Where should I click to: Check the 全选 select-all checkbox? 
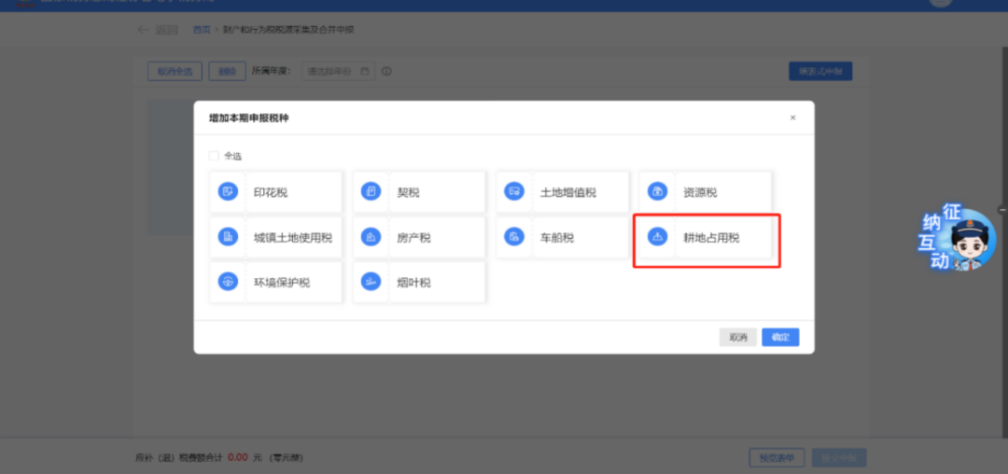[x=214, y=156]
